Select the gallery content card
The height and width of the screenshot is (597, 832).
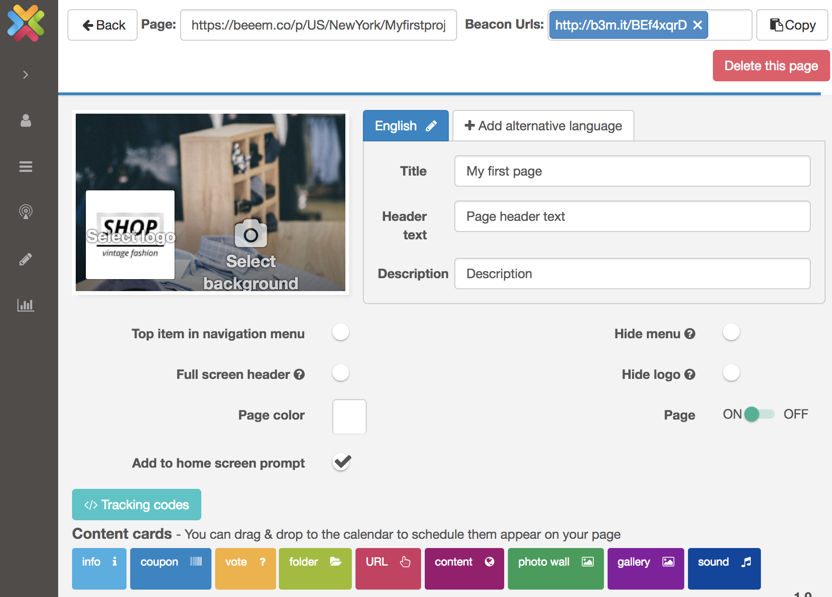point(646,568)
